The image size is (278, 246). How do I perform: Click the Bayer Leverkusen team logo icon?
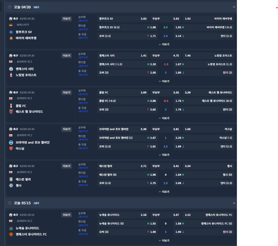point(11,38)
